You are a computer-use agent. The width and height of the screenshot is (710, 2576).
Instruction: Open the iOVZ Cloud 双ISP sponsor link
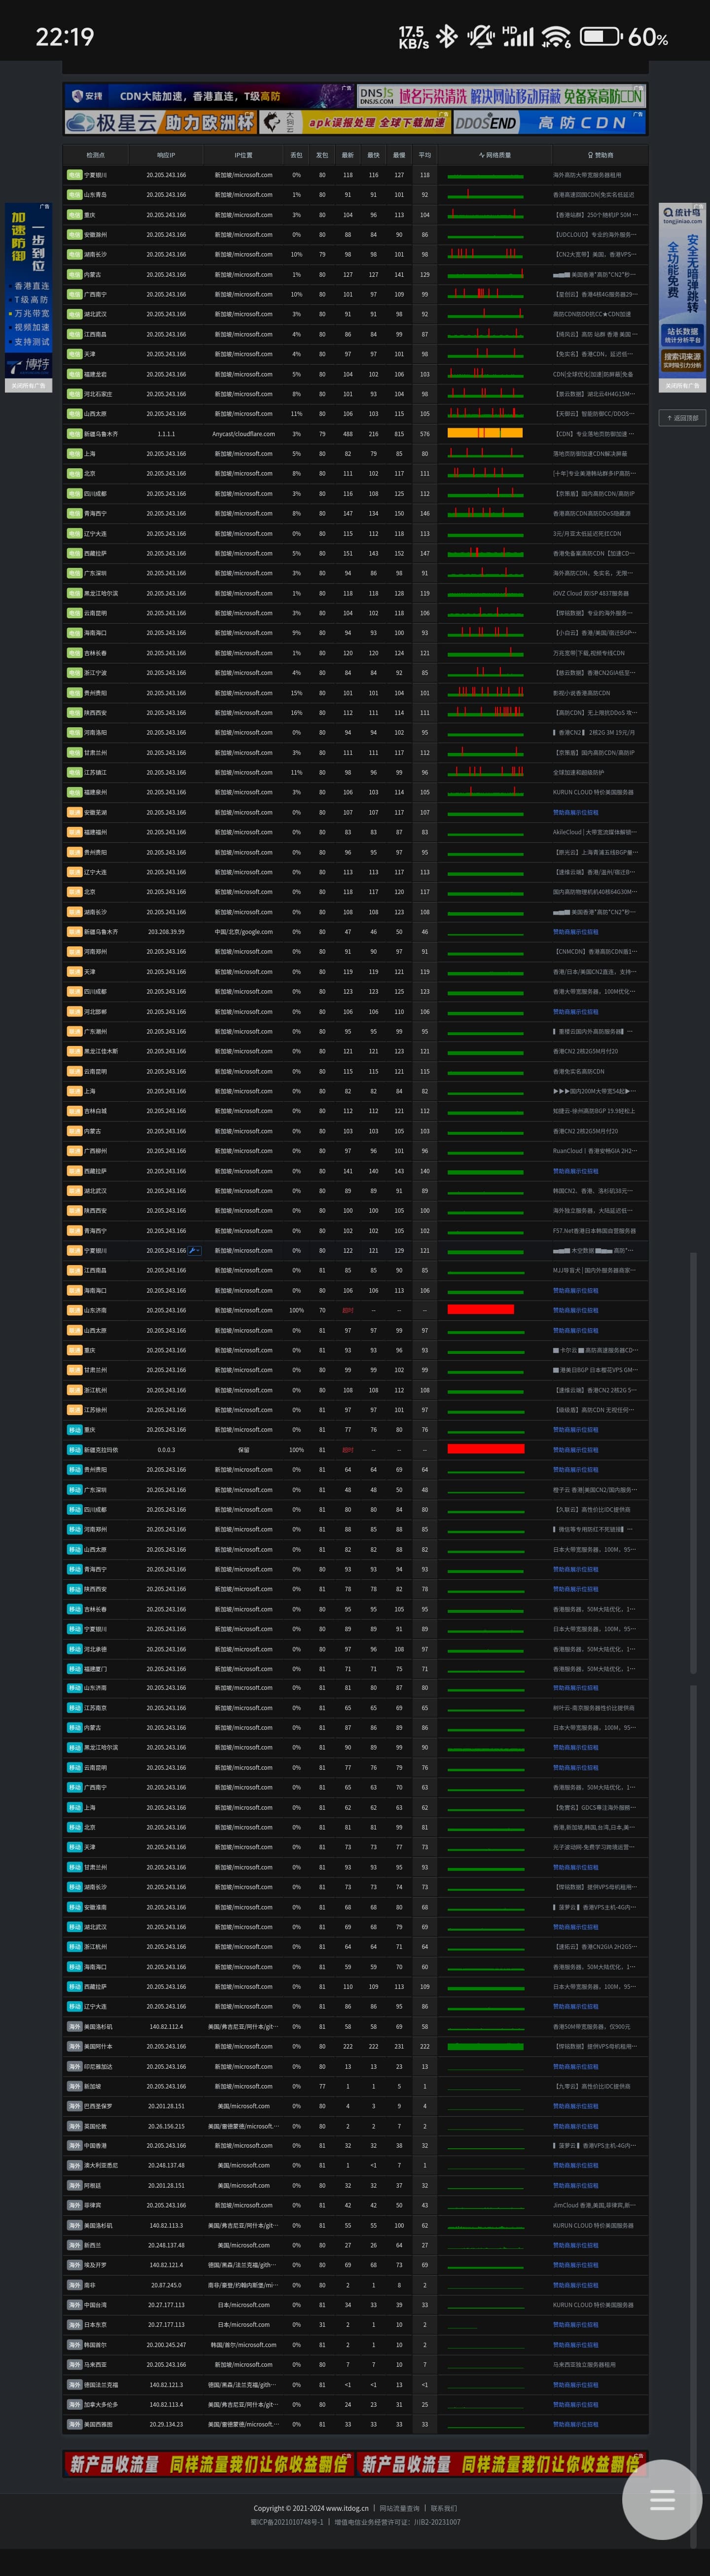click(591, 593)
